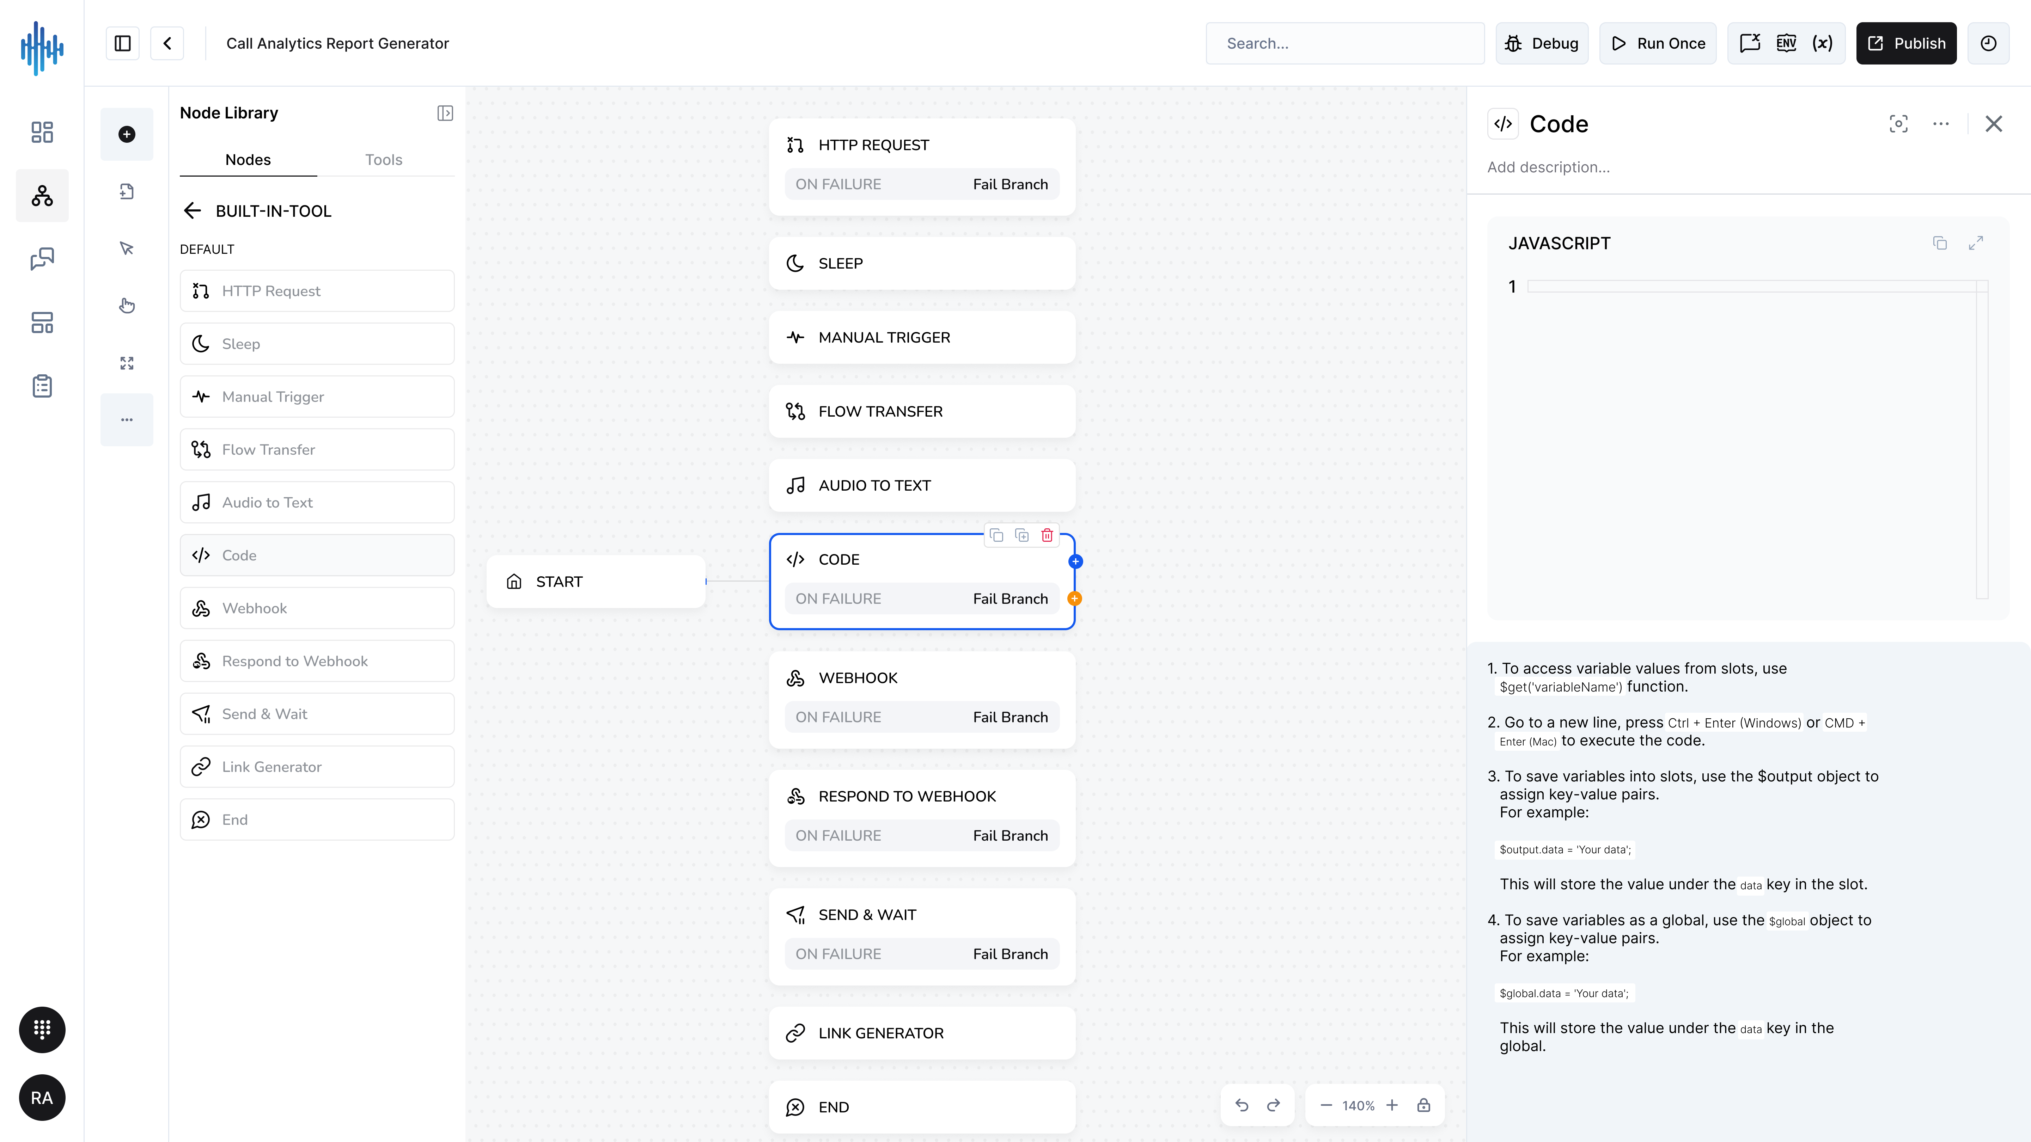Close the Code panel

click(x=1994, y=124)
